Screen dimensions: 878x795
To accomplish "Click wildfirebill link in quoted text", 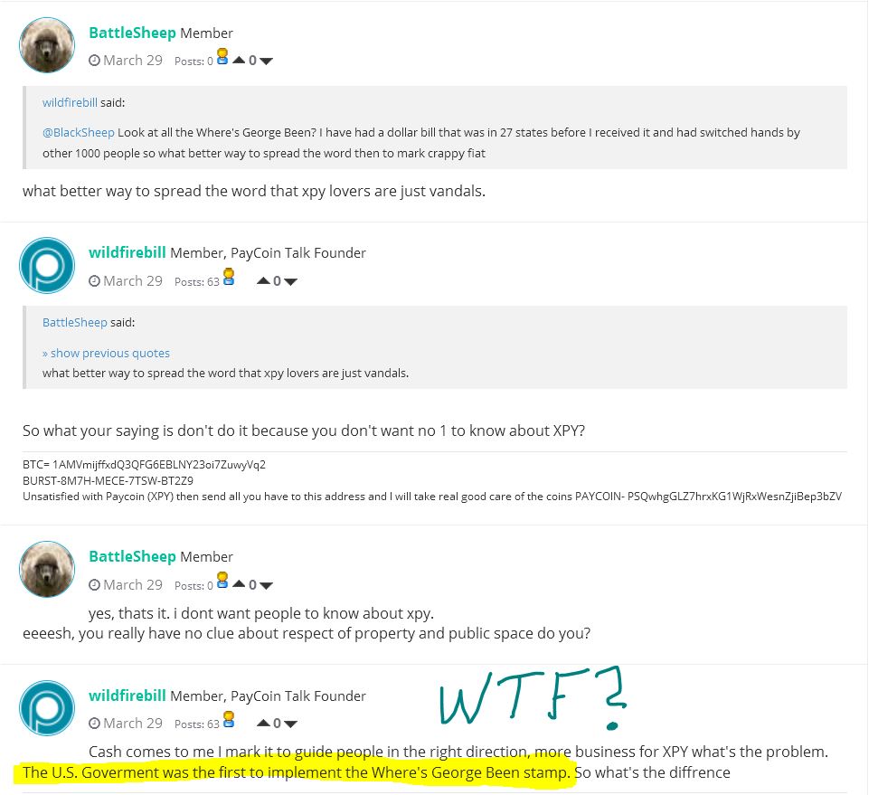I will click(x=70, y=102).
